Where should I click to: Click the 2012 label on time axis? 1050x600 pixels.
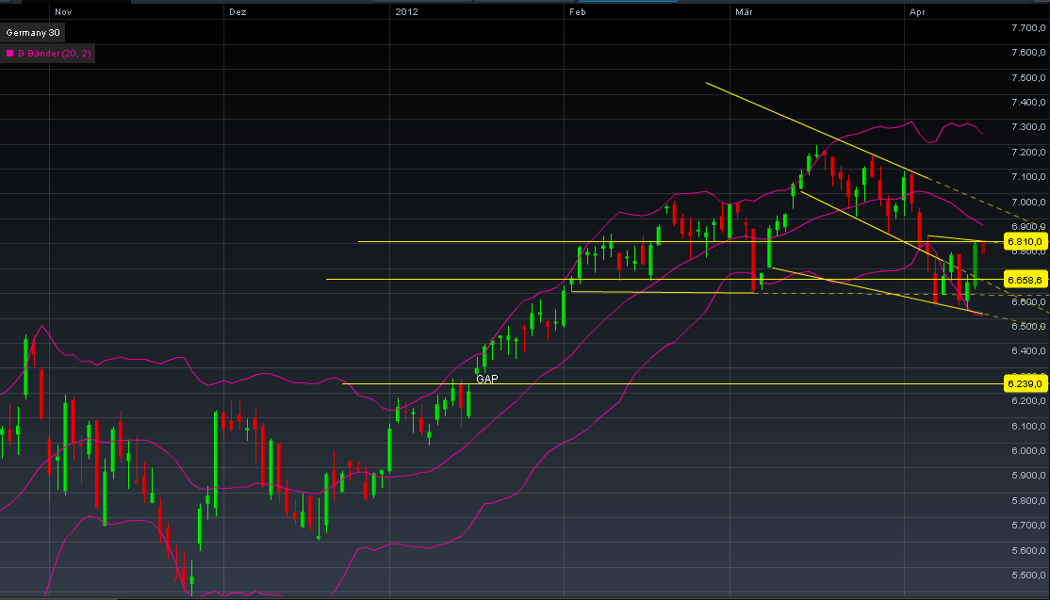click(406, 12)
